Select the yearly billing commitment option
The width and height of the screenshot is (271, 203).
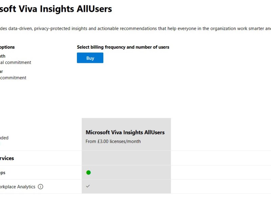coord(13,74)
